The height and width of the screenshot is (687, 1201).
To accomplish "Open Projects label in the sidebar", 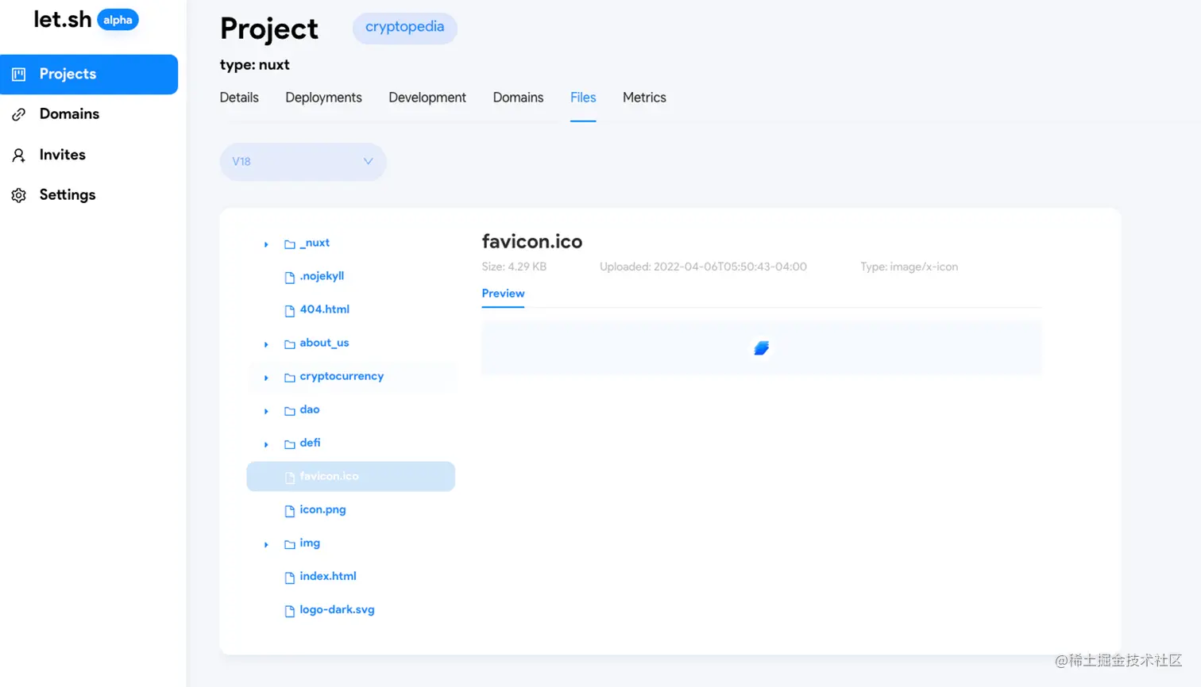I will pos(68,74).
